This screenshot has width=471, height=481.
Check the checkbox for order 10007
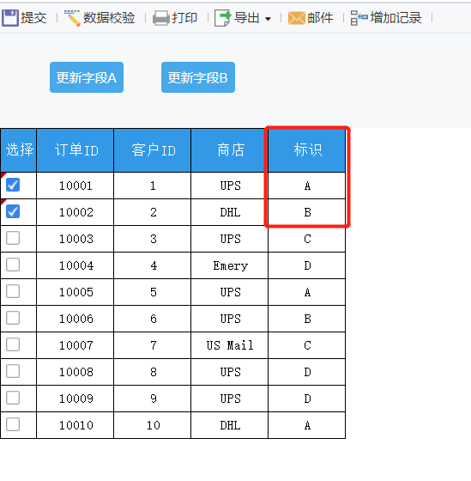[13, 344]
